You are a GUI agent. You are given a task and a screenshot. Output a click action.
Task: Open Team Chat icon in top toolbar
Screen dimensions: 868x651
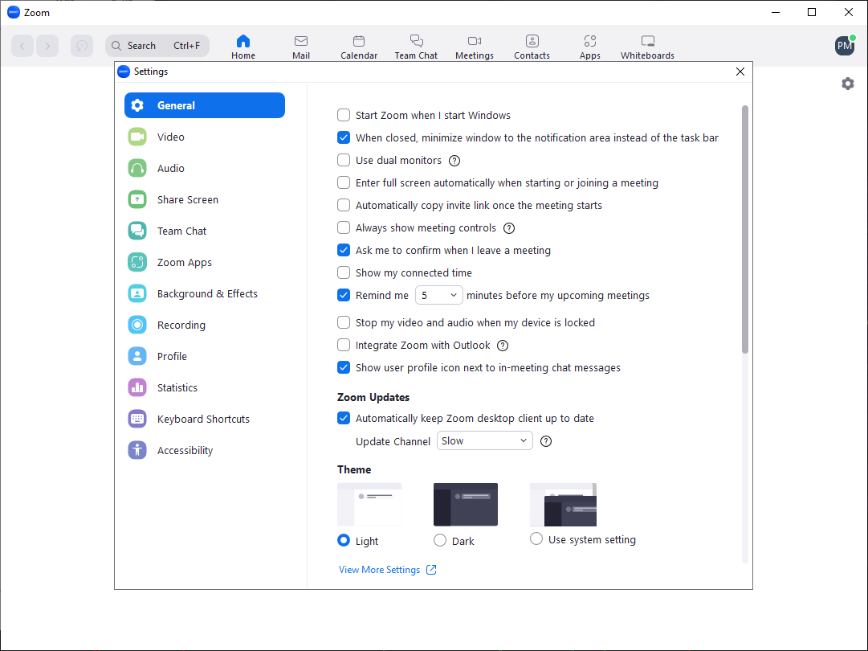click(x=416, y=42)
